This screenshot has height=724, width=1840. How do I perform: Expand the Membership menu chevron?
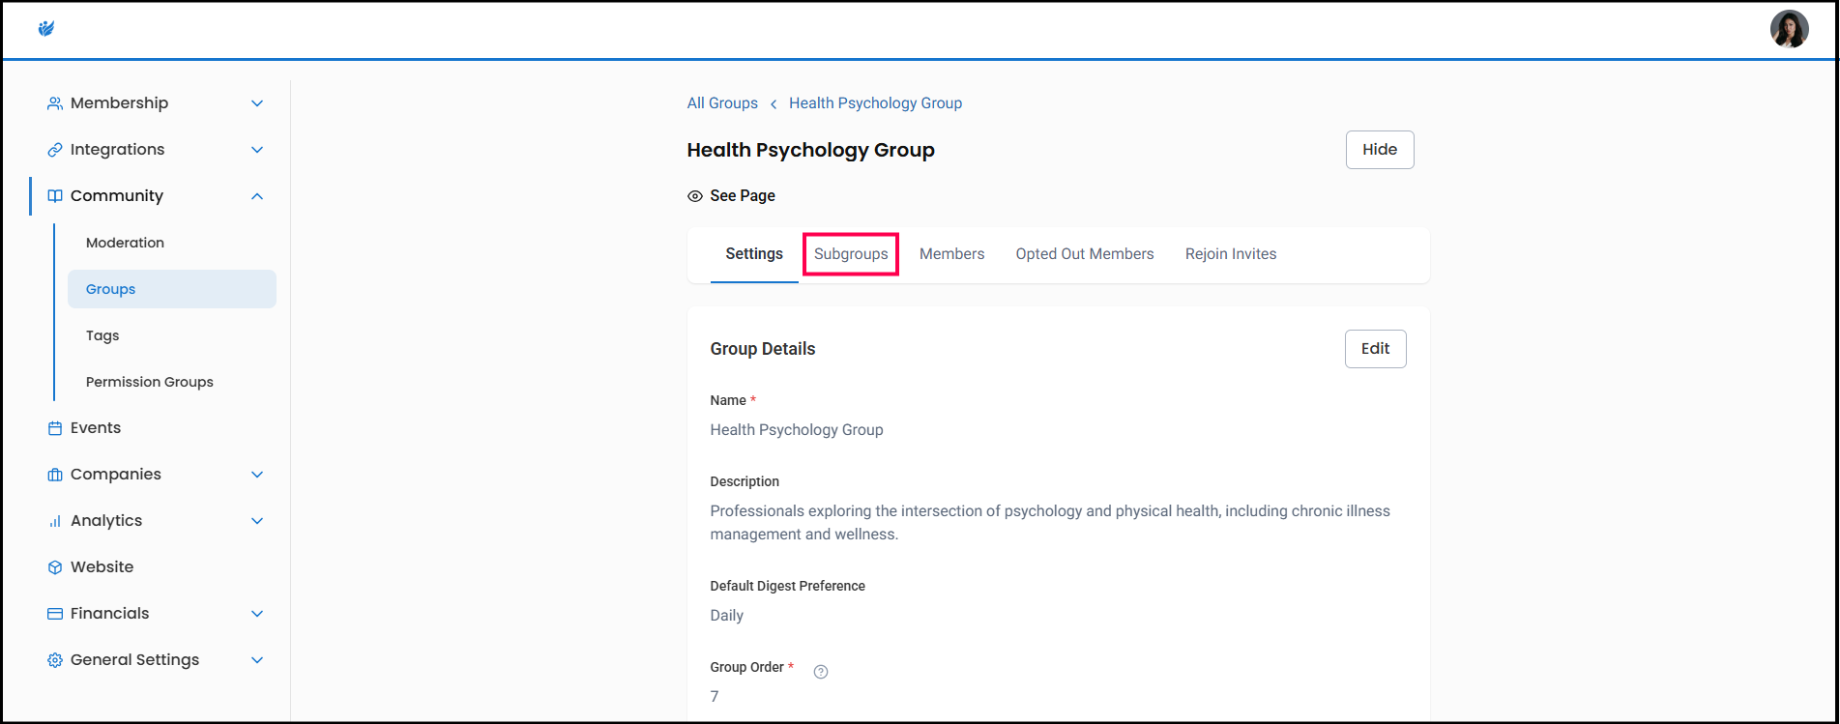coord(257,103)
